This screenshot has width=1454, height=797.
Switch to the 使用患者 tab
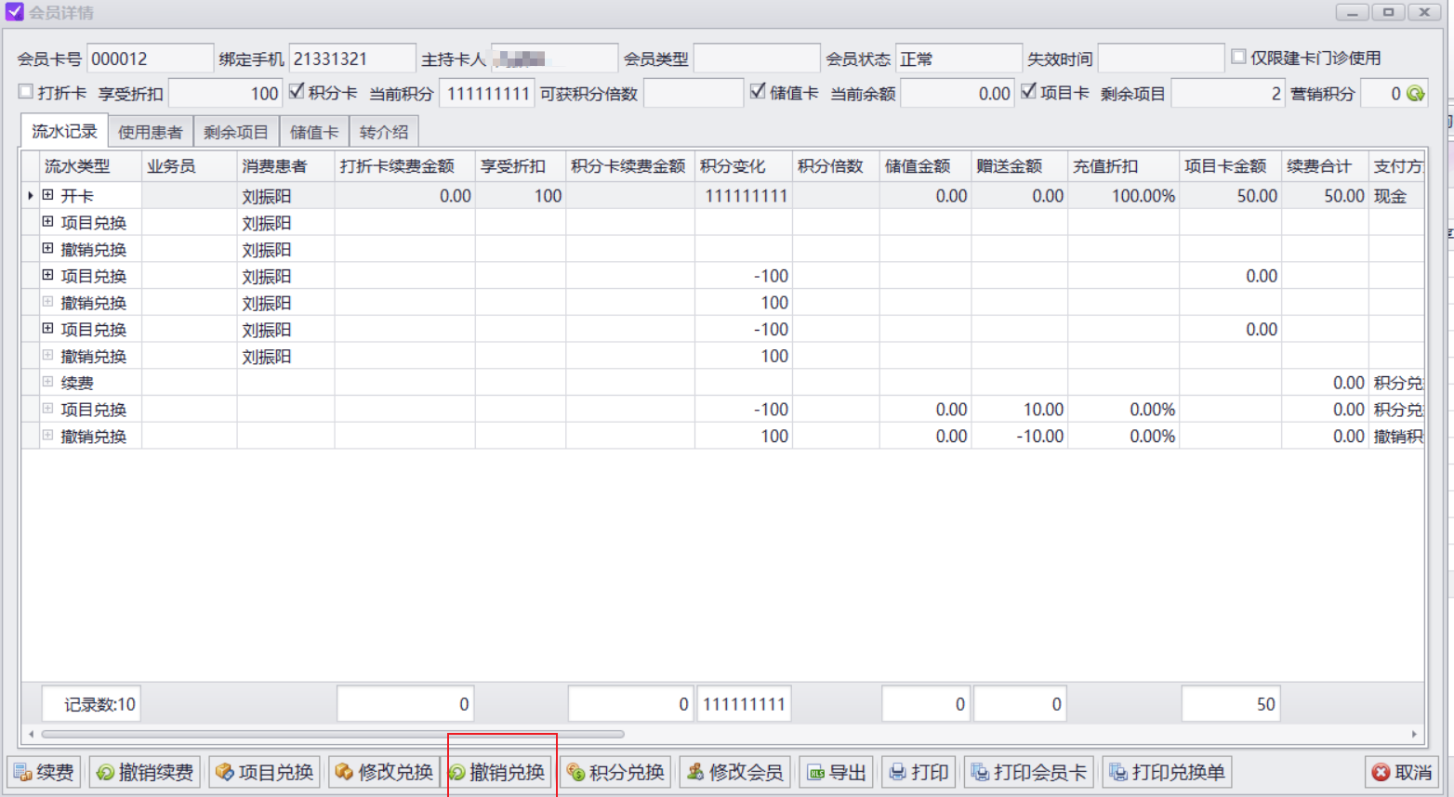tap(151, 132)
